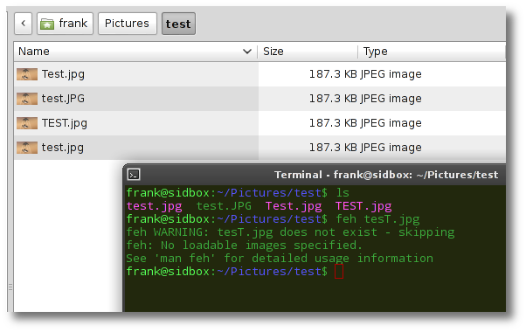
Task: Select the Test.jpg file name
Action: point(63,74)
